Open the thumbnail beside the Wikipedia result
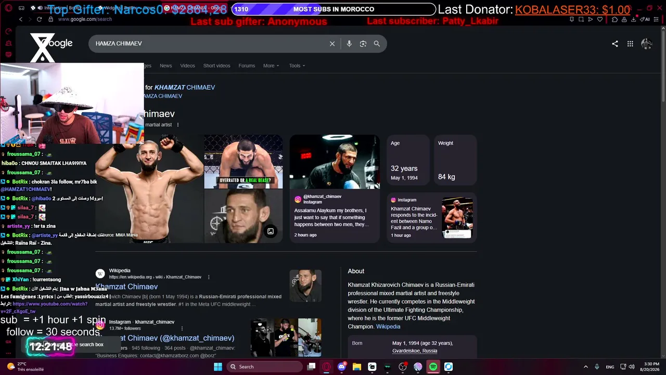This screenshot has height=375, width=666. pyautogui.click(x=305, y=285)
